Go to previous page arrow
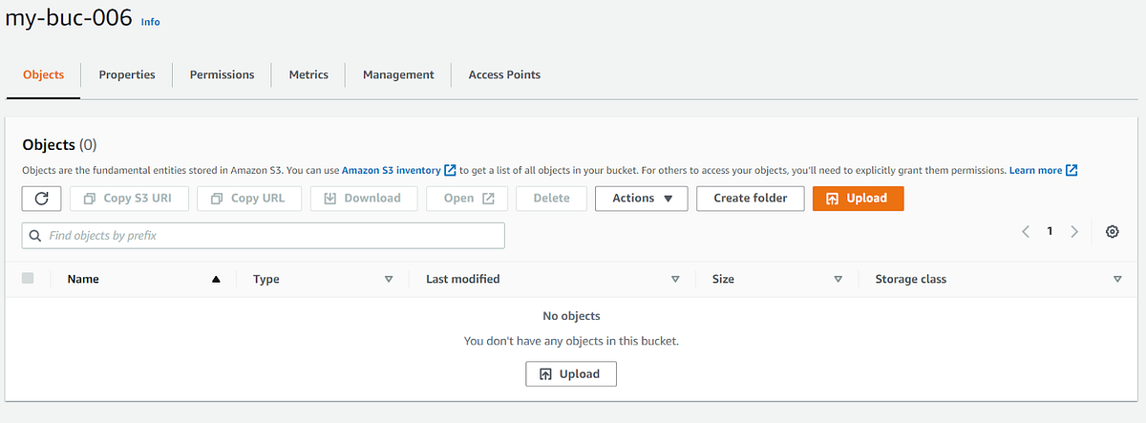This screenshot has width=1146, height=423. tap(1026, 232)
